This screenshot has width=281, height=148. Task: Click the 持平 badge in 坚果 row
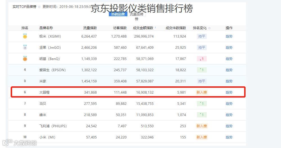click(202, 48)
